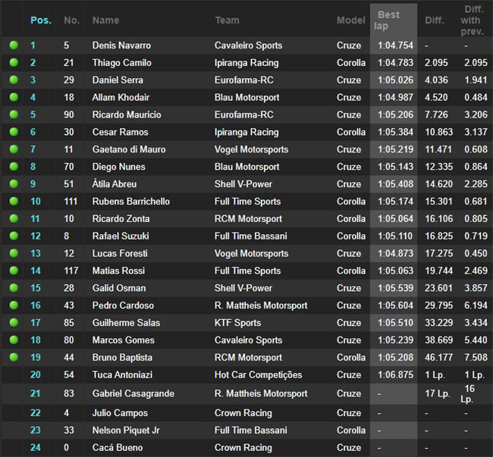Click best lap time 1:06.875
The height and width of the screenshot is (457, 493).
coord(395,374)
